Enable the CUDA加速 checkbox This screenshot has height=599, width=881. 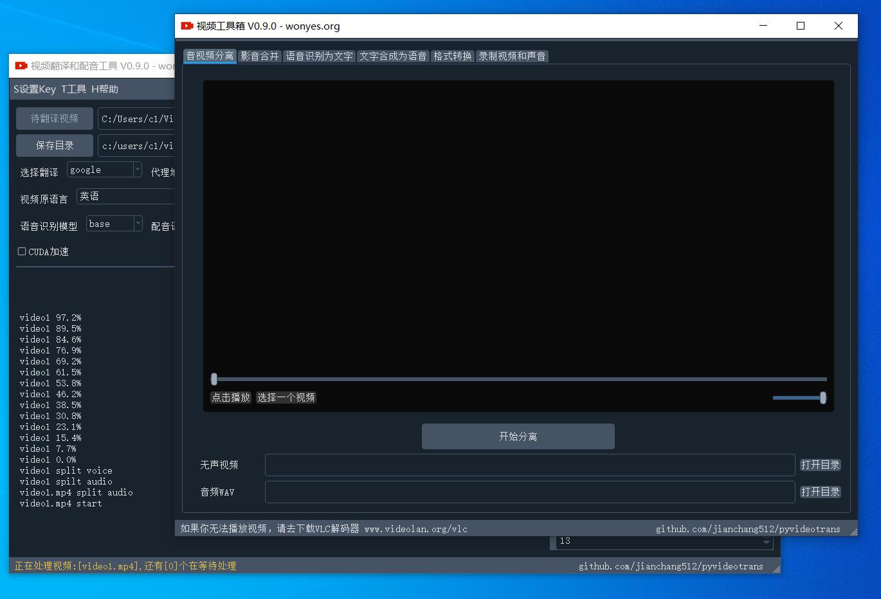pos(23,251)
